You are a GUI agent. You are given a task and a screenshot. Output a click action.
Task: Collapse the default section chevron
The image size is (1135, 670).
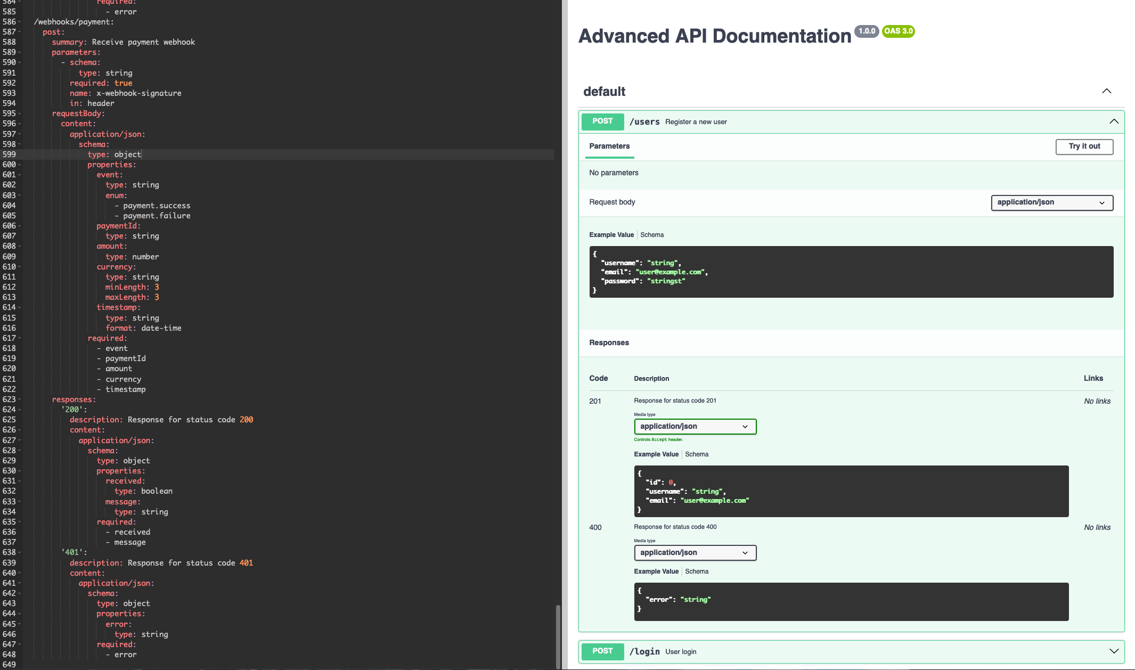[1106, 91]
